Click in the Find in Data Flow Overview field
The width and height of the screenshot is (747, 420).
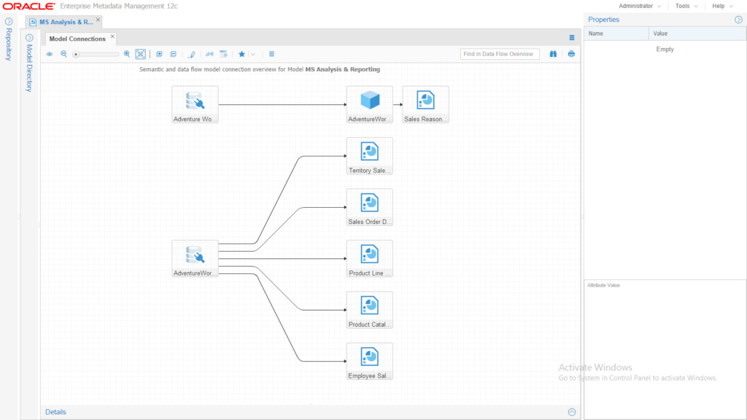(500, 54)
